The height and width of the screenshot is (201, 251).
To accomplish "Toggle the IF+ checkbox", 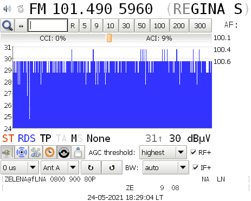I will (196, 167).
